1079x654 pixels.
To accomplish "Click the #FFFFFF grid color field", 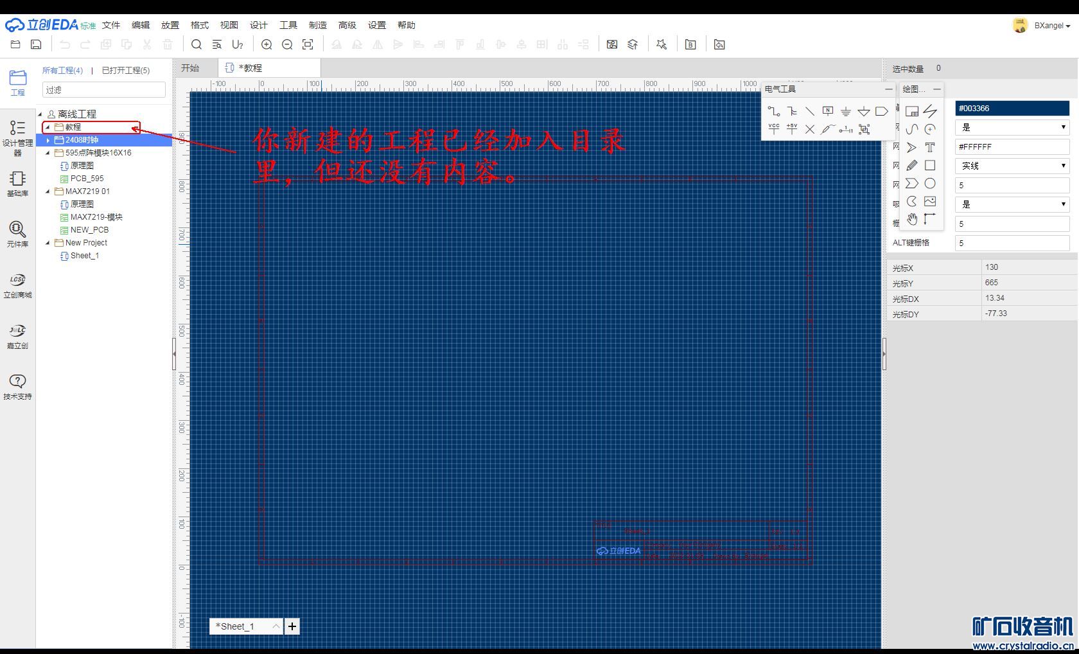I will pyautogui.click(x=1012, y=147).
